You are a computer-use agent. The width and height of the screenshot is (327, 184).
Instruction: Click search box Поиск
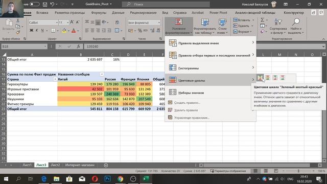(166, 4)
